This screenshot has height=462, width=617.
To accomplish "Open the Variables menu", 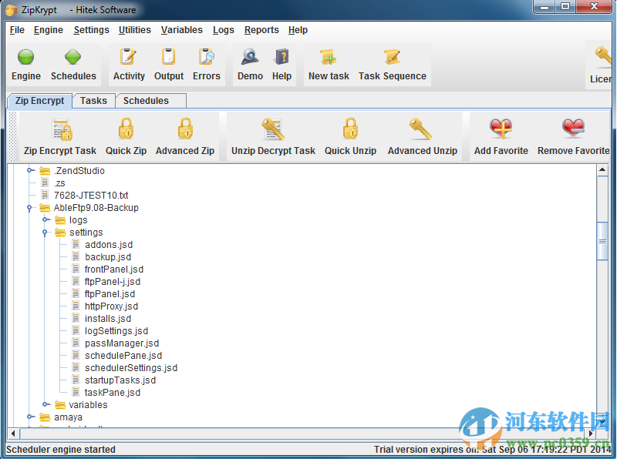I will [x=182, y=30].
